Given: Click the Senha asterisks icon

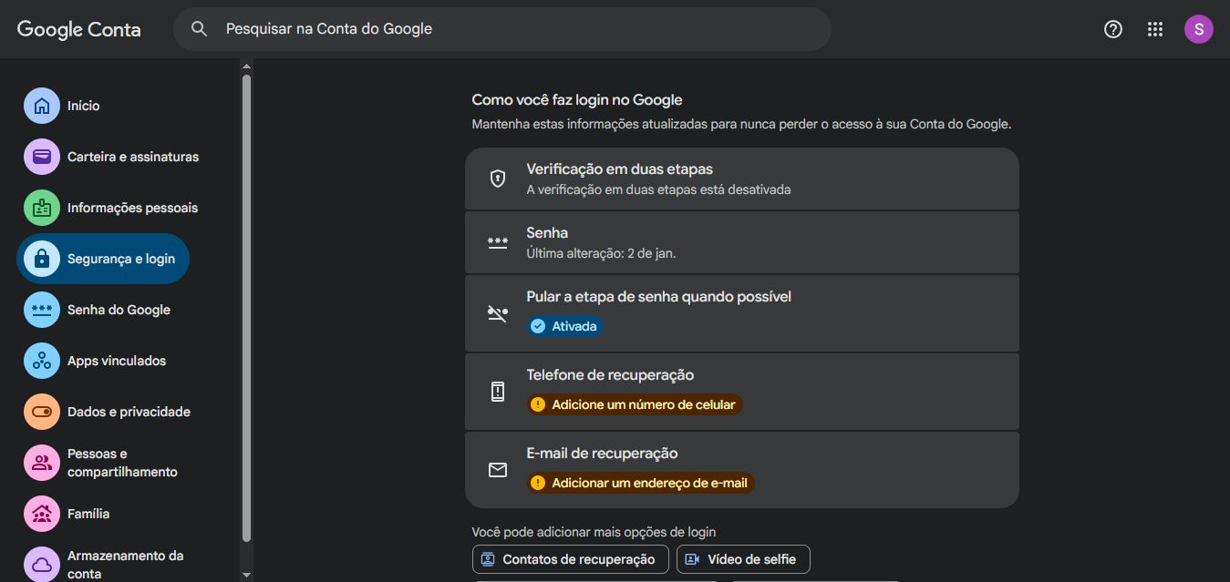Looking at the screenshot, I should (498, 242).
